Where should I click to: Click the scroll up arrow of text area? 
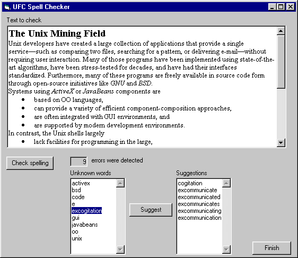click(281, 31)
